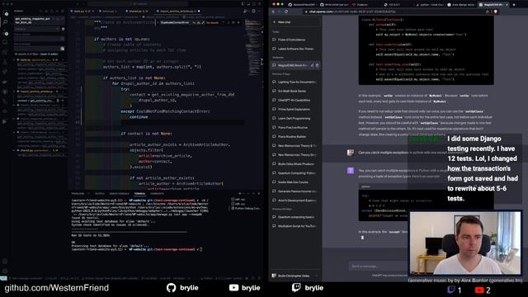Open the Explorer view in VS Code activity bar
This screenshot has width=528, height=297.
pos(7,14)
